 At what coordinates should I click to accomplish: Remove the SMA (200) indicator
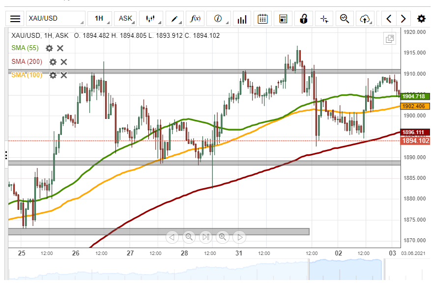click(x=64, y=62)
